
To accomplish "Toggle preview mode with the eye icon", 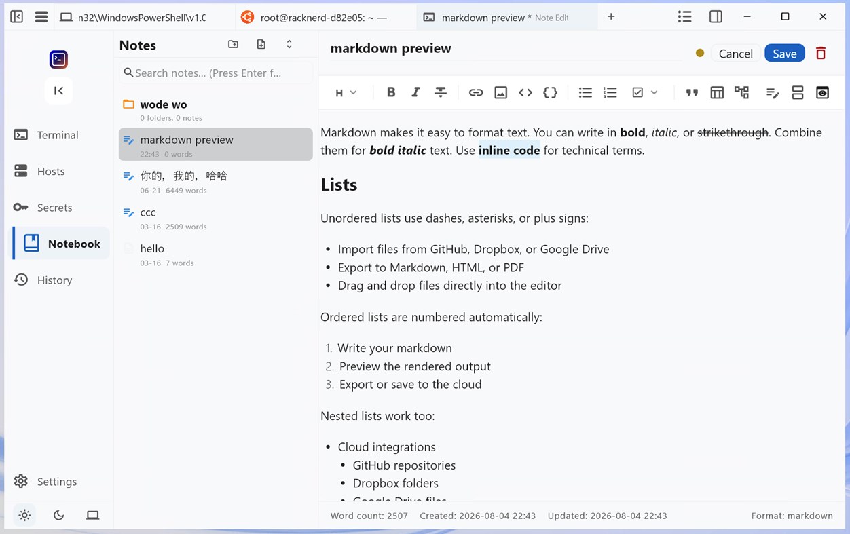I will pos(822,92).
